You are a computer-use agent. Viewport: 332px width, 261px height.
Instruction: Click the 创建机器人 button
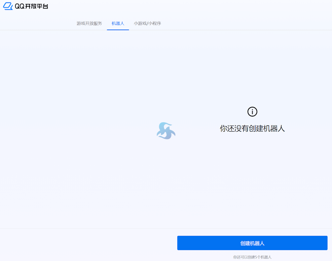pos(252,243)
